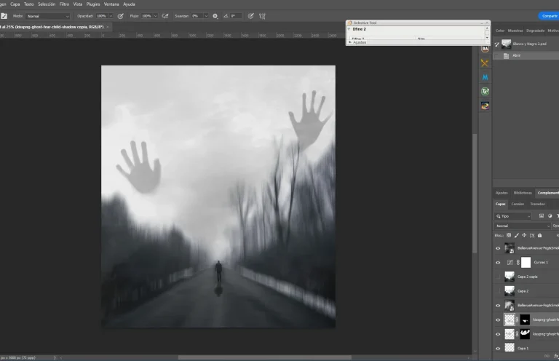Screen dimensions: 559x361
Task: Close the kisspng-ghost document tab
Action: click(x=108, y=27)
